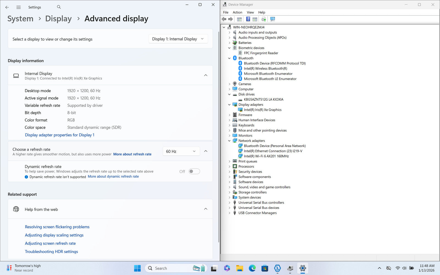Viewport: 440px width, 275px height.
Task: Click the Scan for hardware changes toolbar icon
Action: pyautogui.click(x=273, y=19)
